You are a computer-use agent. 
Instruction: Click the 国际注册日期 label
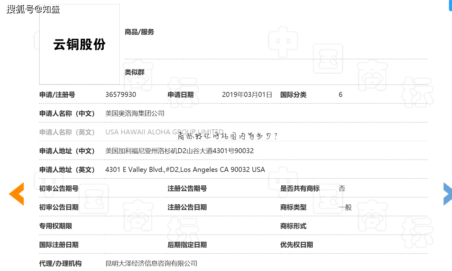59,245
